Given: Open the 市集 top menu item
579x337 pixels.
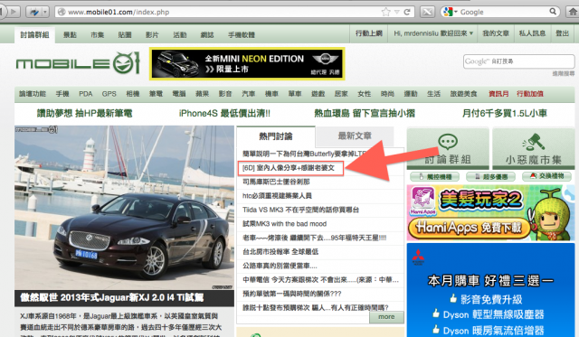Looking at the screenshot, I should click(x=97, y=34).
